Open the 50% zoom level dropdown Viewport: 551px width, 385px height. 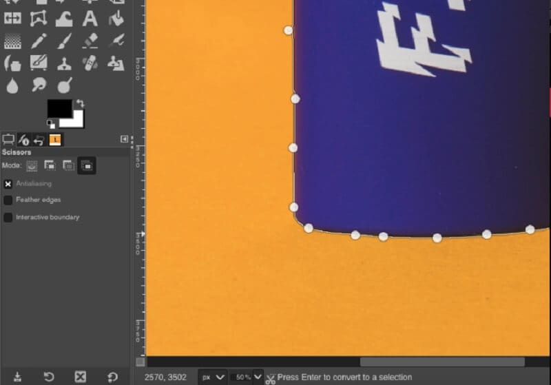[247, 377]
